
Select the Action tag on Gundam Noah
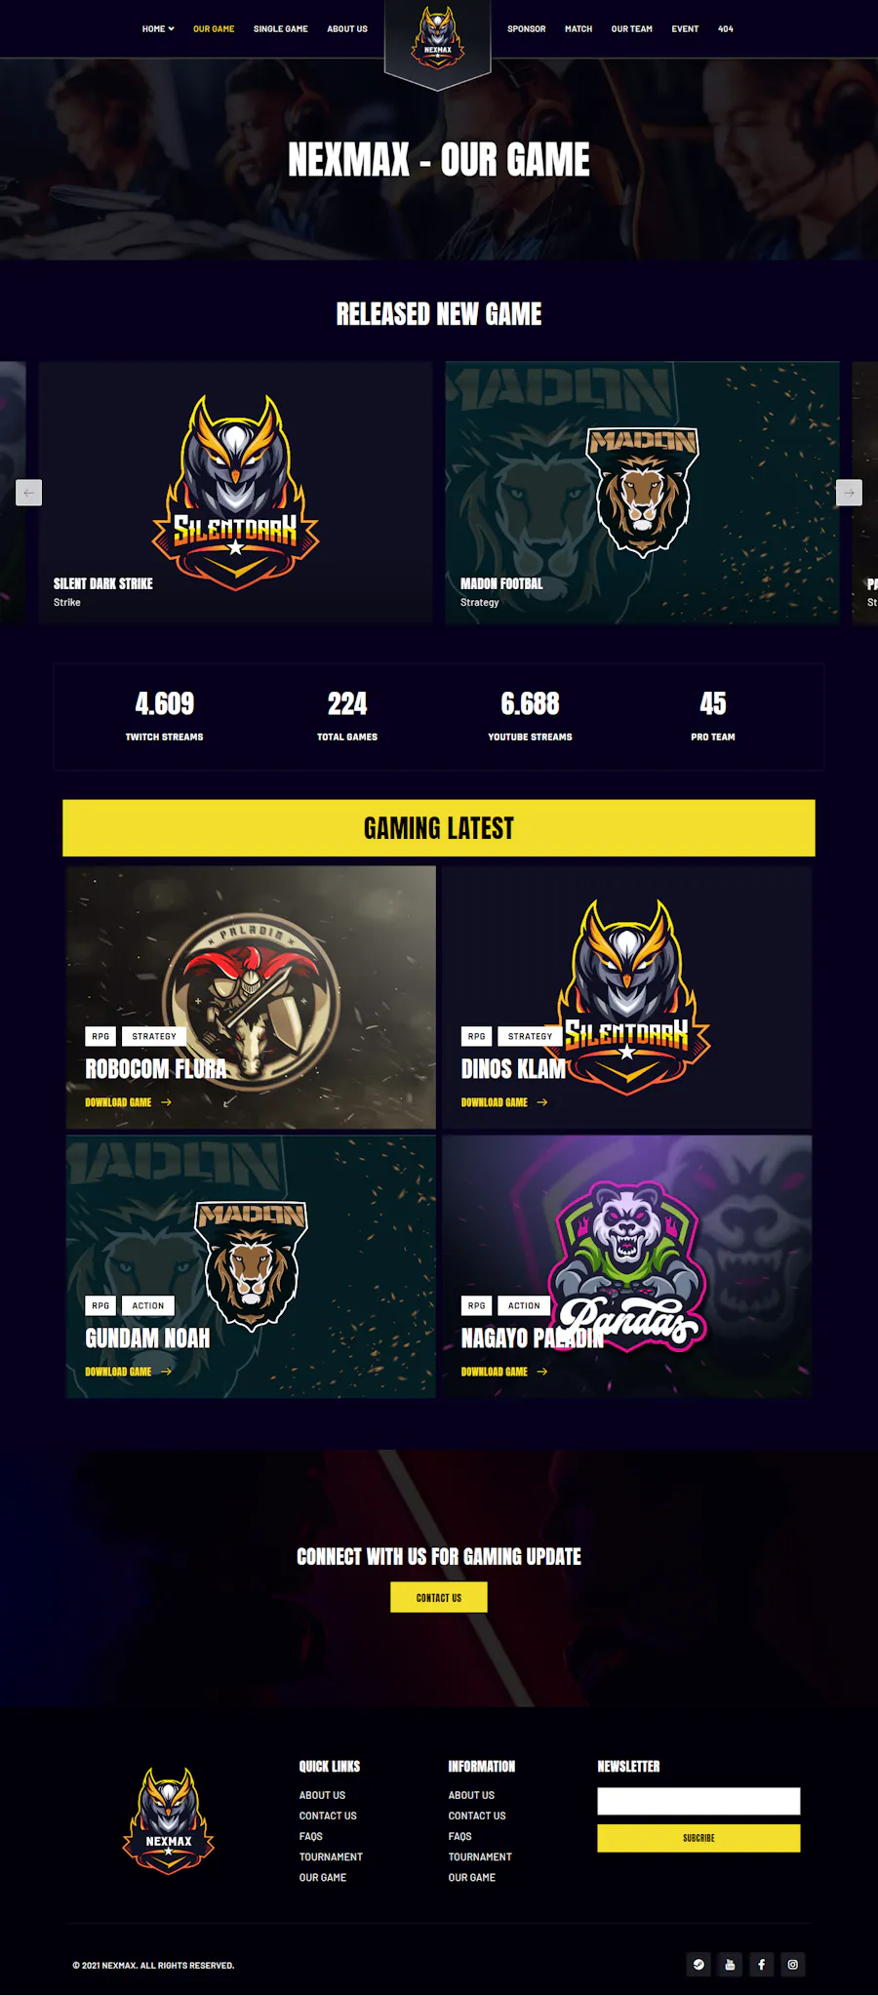(x=148, y=1305)
